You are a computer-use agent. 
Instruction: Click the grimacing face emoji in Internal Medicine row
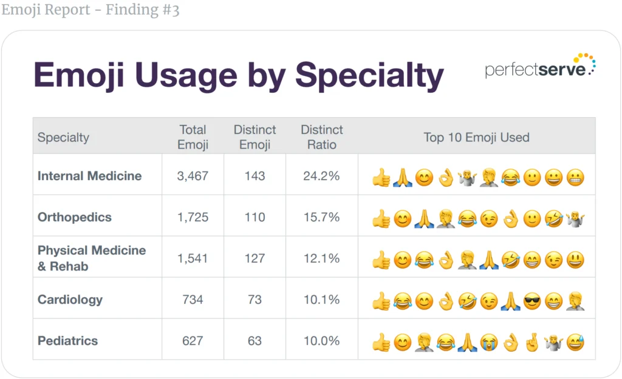point(575,177)
